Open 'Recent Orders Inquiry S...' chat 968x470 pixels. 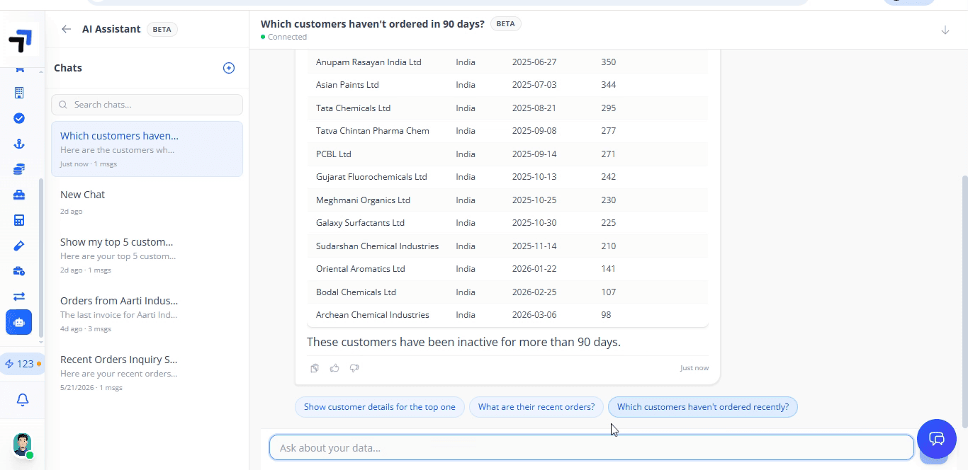[x=147, y=372]
